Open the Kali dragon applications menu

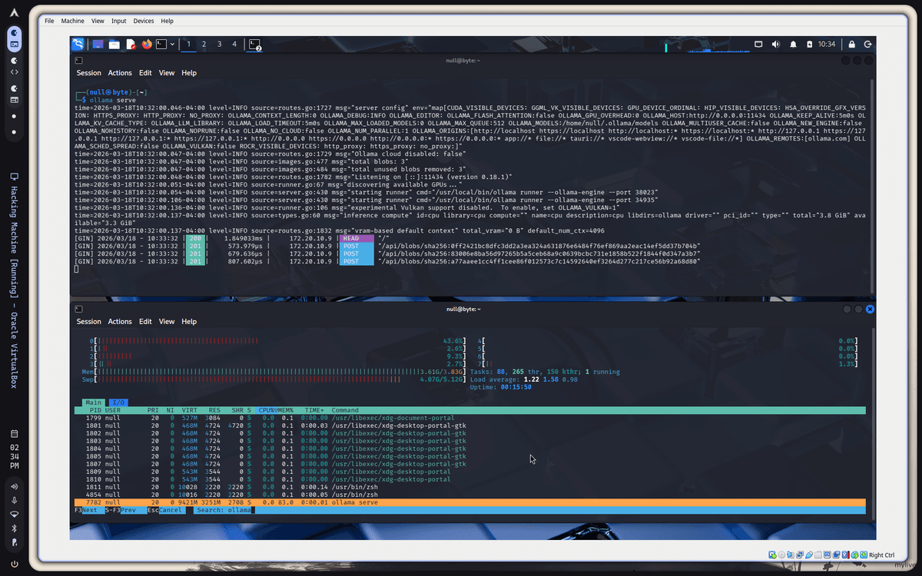coord(78,45)
